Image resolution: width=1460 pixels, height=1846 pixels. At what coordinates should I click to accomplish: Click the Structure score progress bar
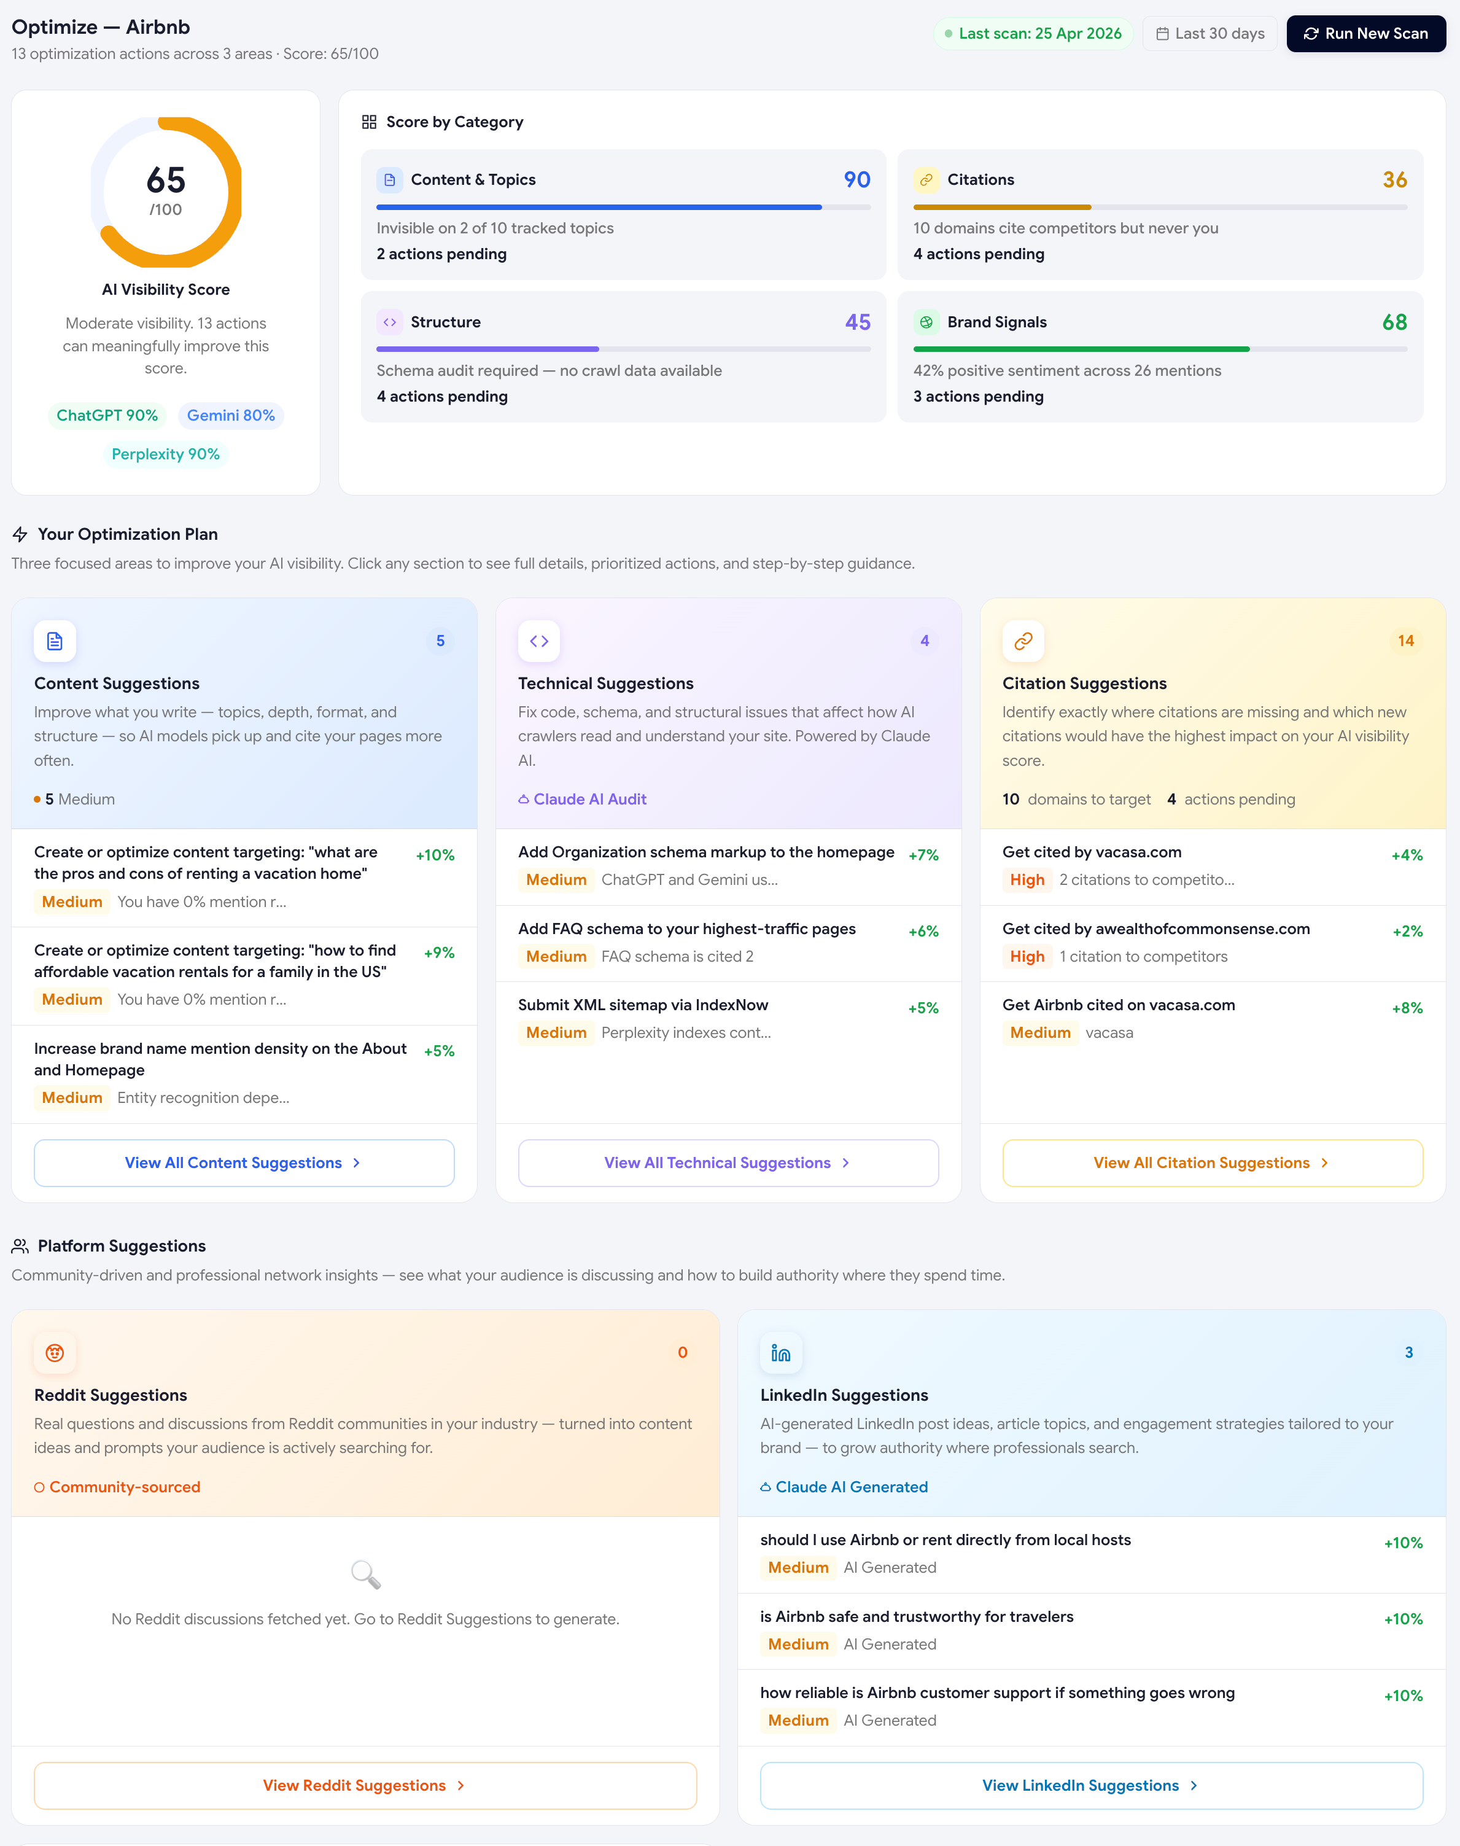click(x=623, y=349)
